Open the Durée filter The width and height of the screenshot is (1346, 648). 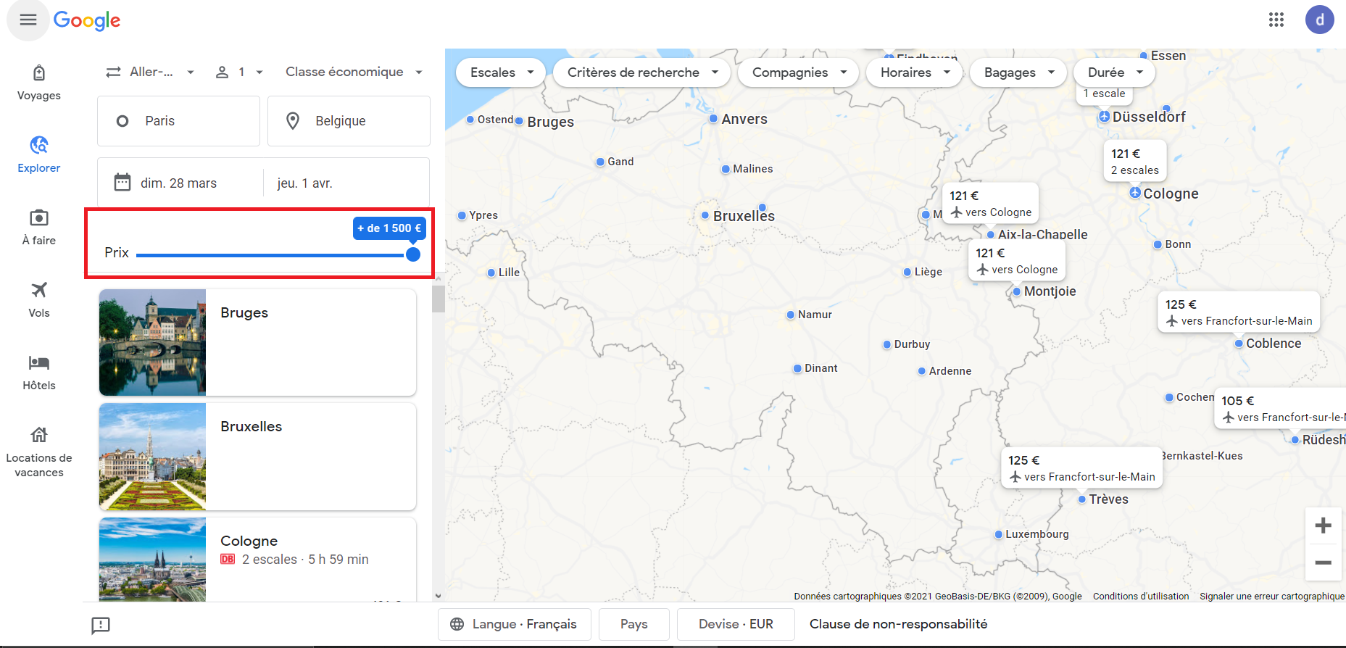[x=1115, y=72]
